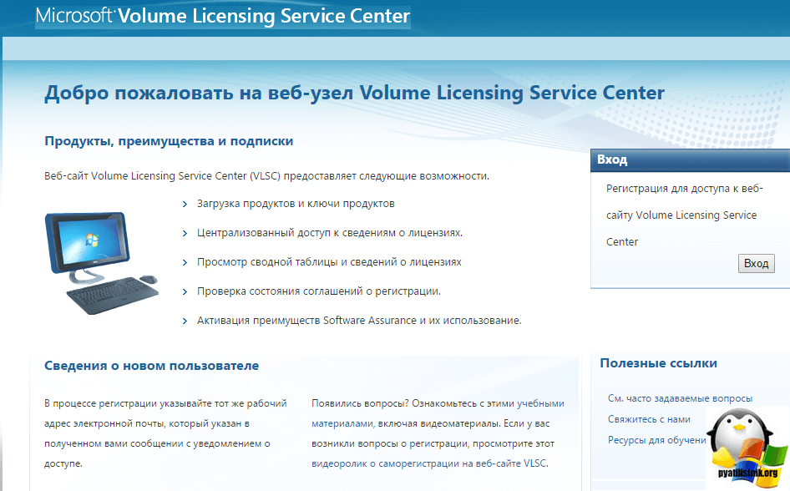Open the Ресурсы для обучения link
The height and width of the screenshot is (491, 790).
click(657, 440)
